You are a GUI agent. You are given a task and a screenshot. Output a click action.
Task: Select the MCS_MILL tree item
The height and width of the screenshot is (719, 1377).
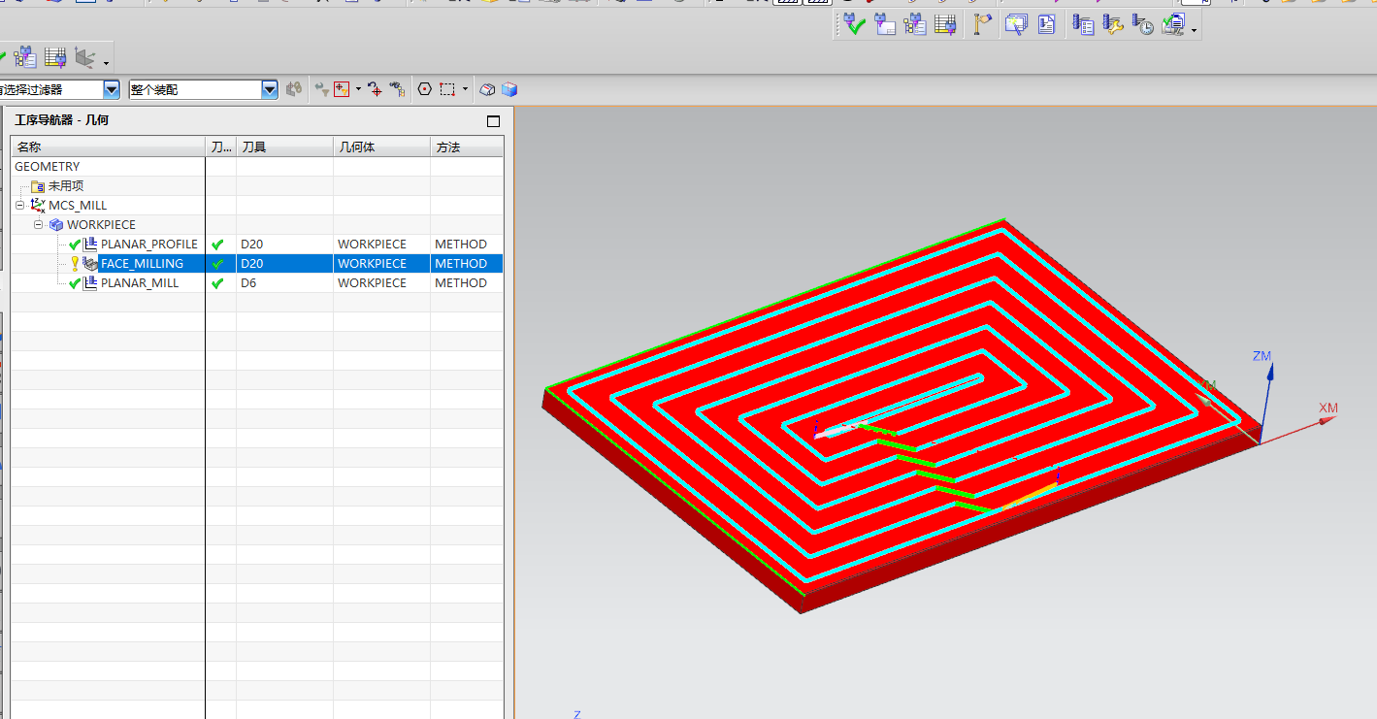coord(78,206)
